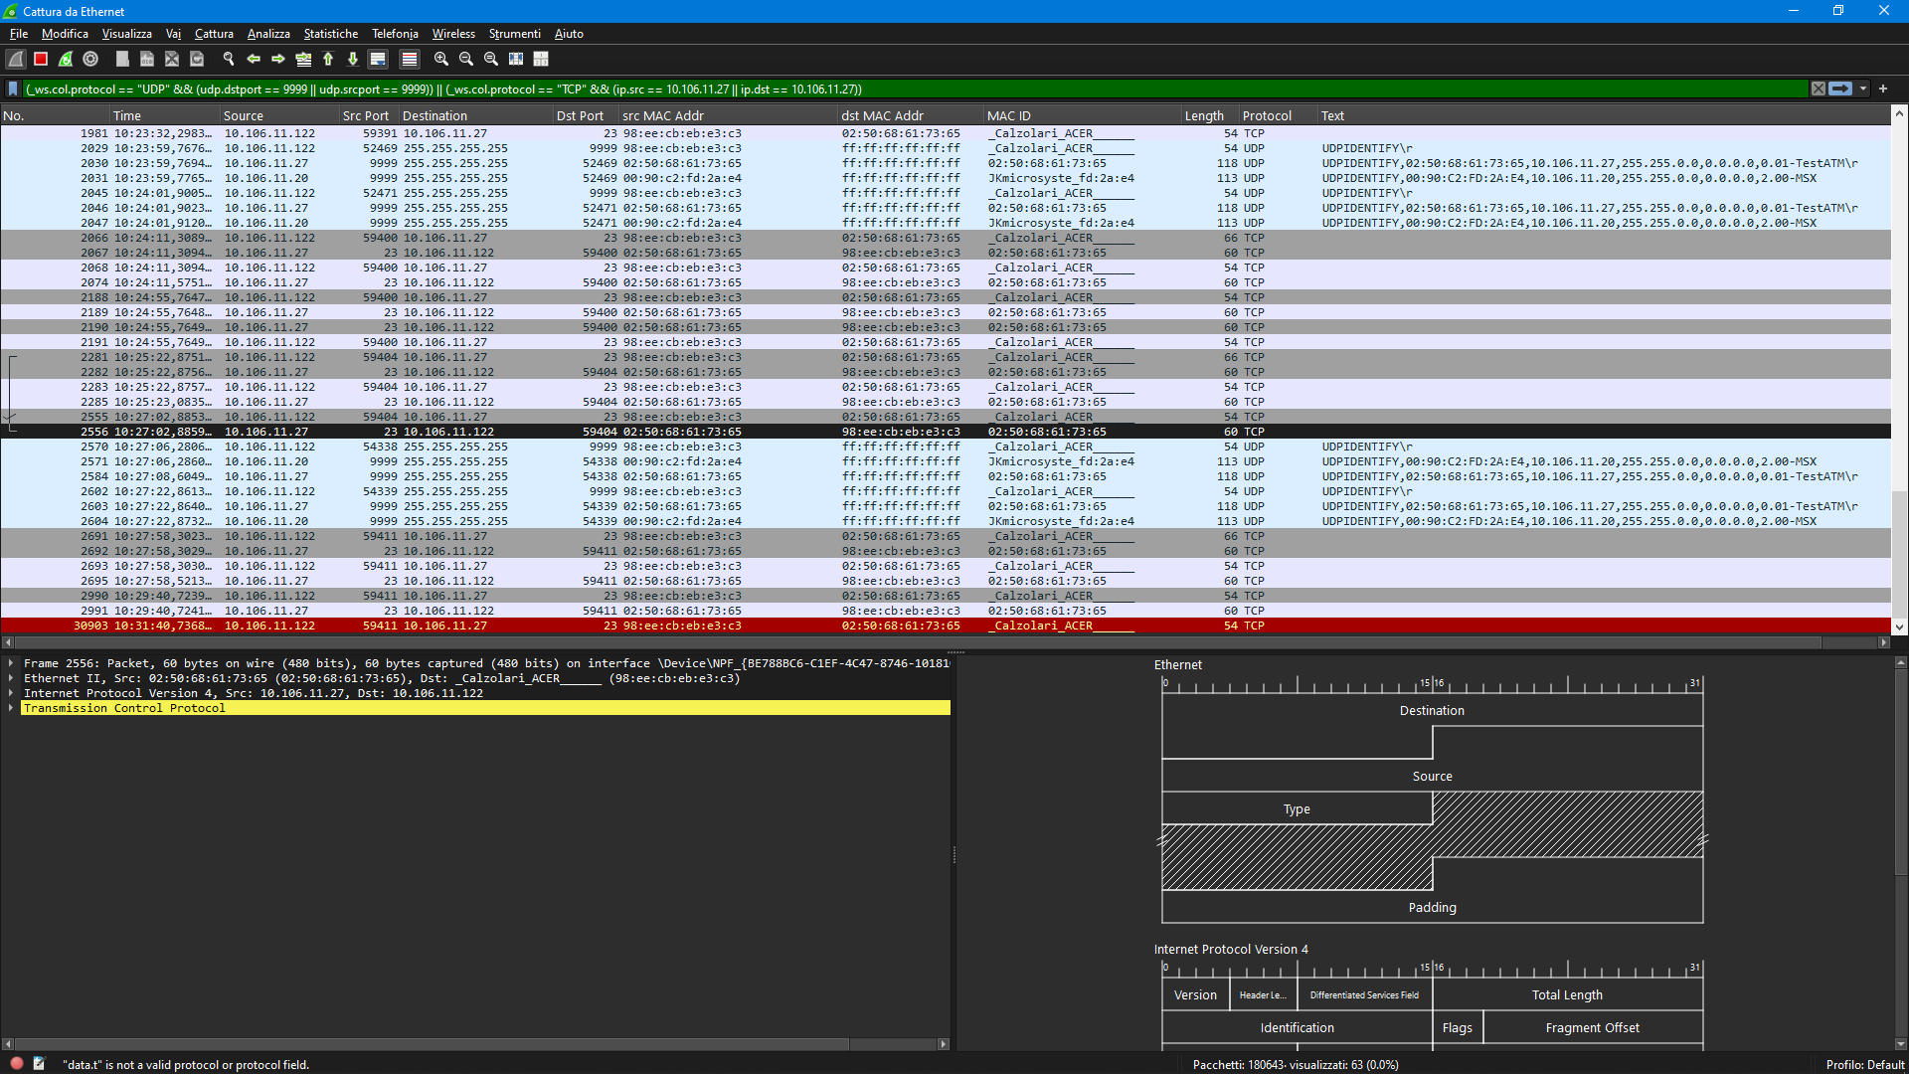The height and width of the screenshot is (1074, 1909).
Task: Apply the display filter arrow button
Action: [x=1840, y=89]
